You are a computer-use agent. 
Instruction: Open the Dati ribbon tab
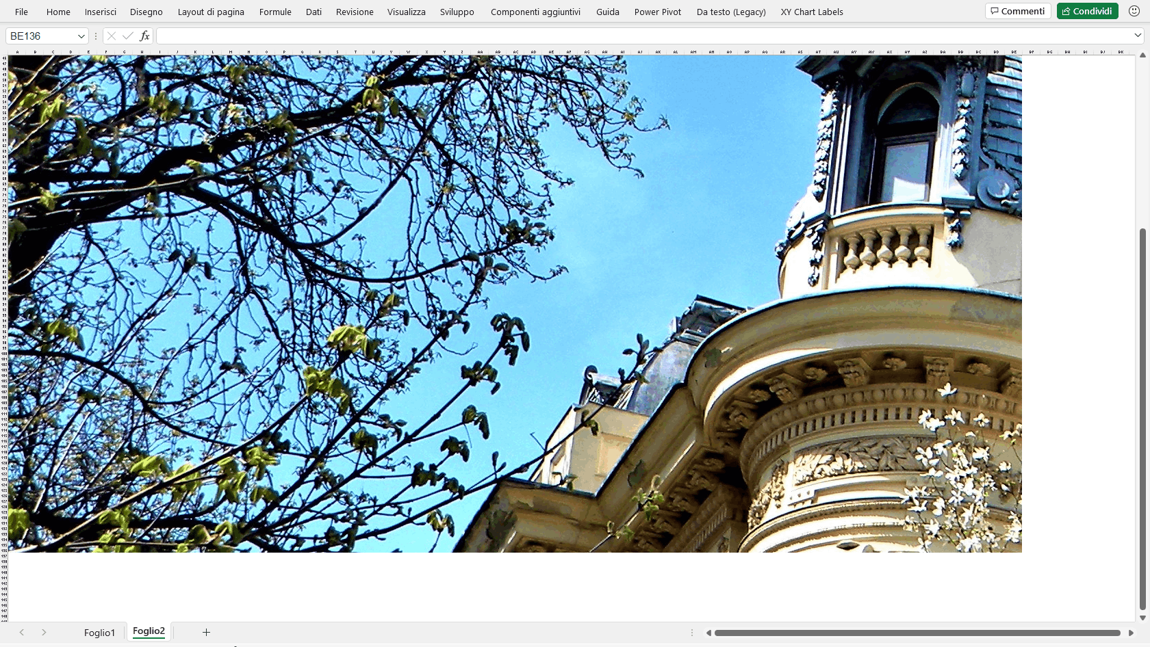[314, 12]
